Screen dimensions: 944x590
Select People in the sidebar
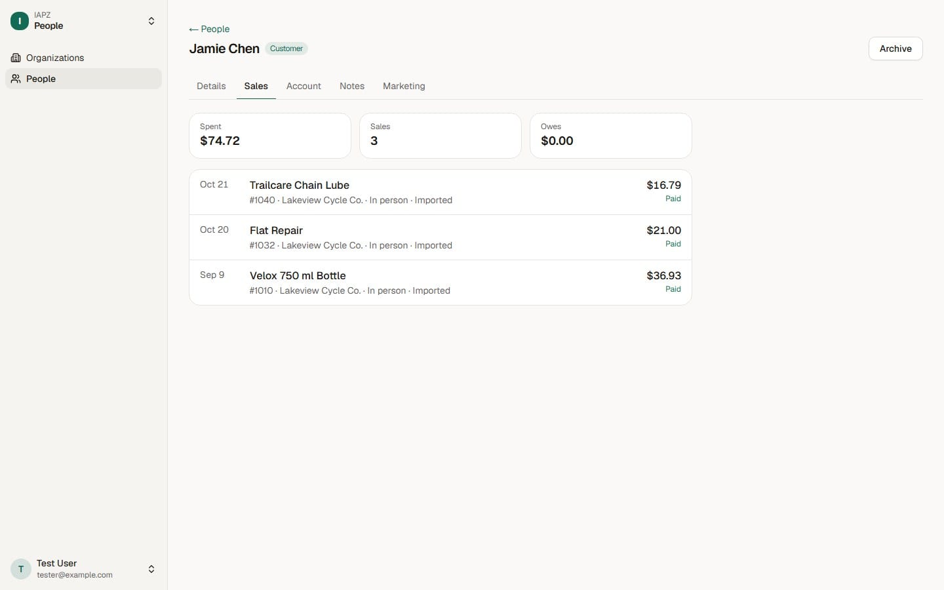[x=83, y=79]
